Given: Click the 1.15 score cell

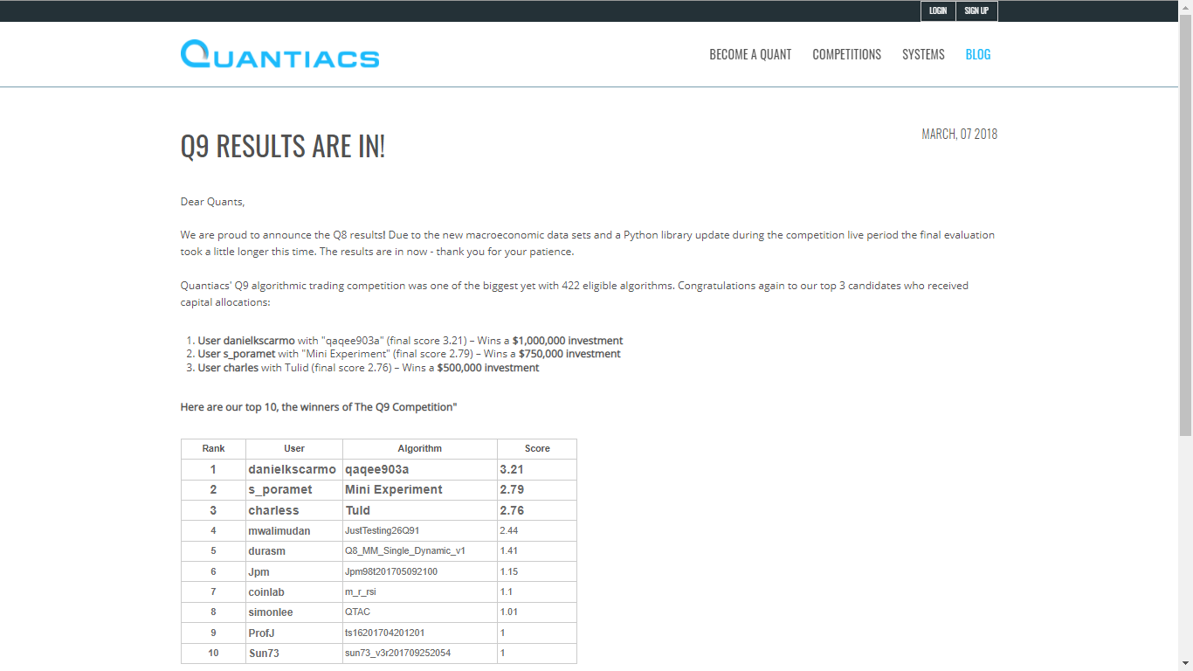Looking at the screenshot, I should (537, 571).
